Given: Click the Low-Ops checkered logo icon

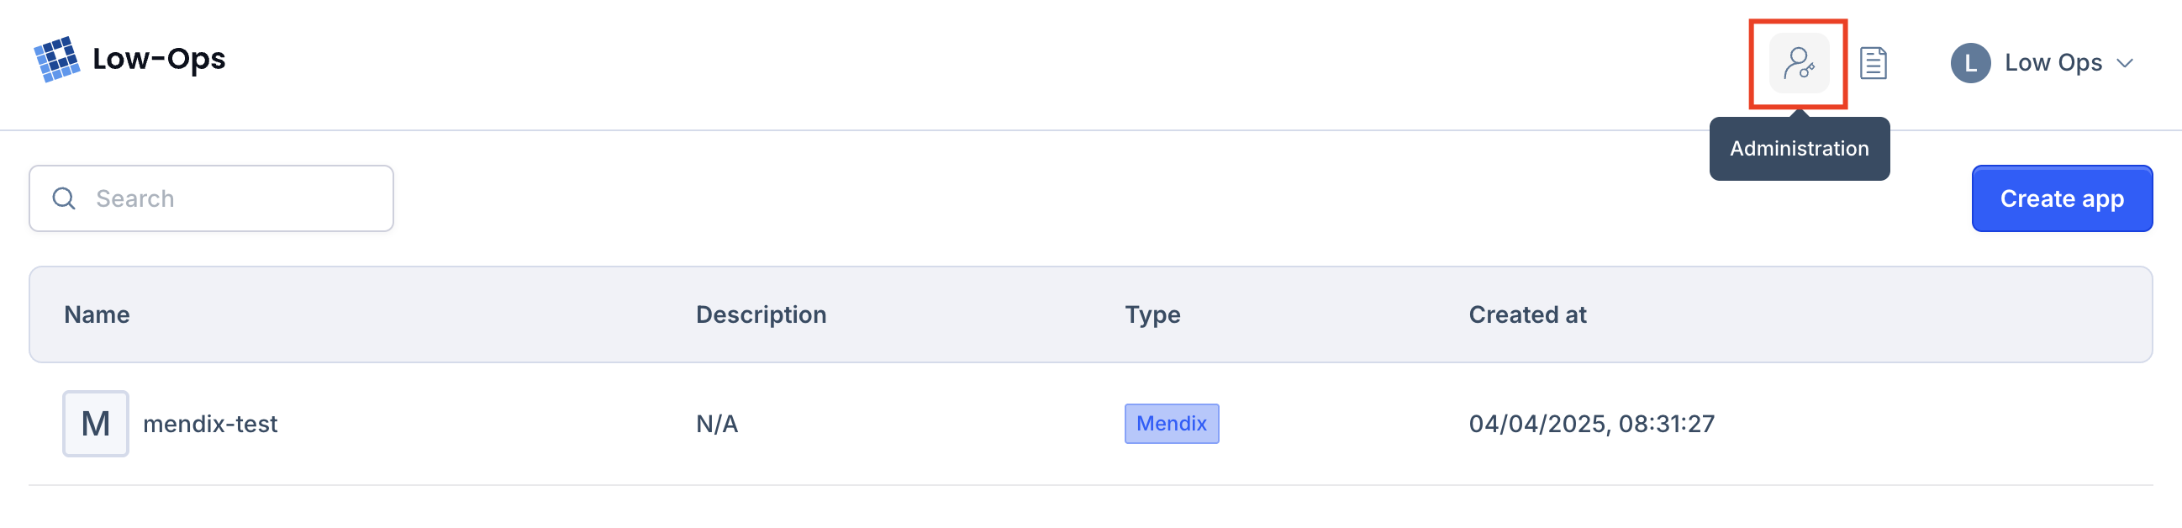Looking at the screenshot, I should [57, 60].
